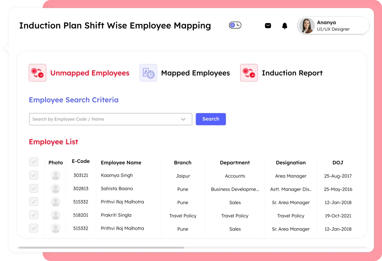Toggle the dark/light mode switch
Image resolution: width=382 pixels, height=261 pixels.
(235, 25)
